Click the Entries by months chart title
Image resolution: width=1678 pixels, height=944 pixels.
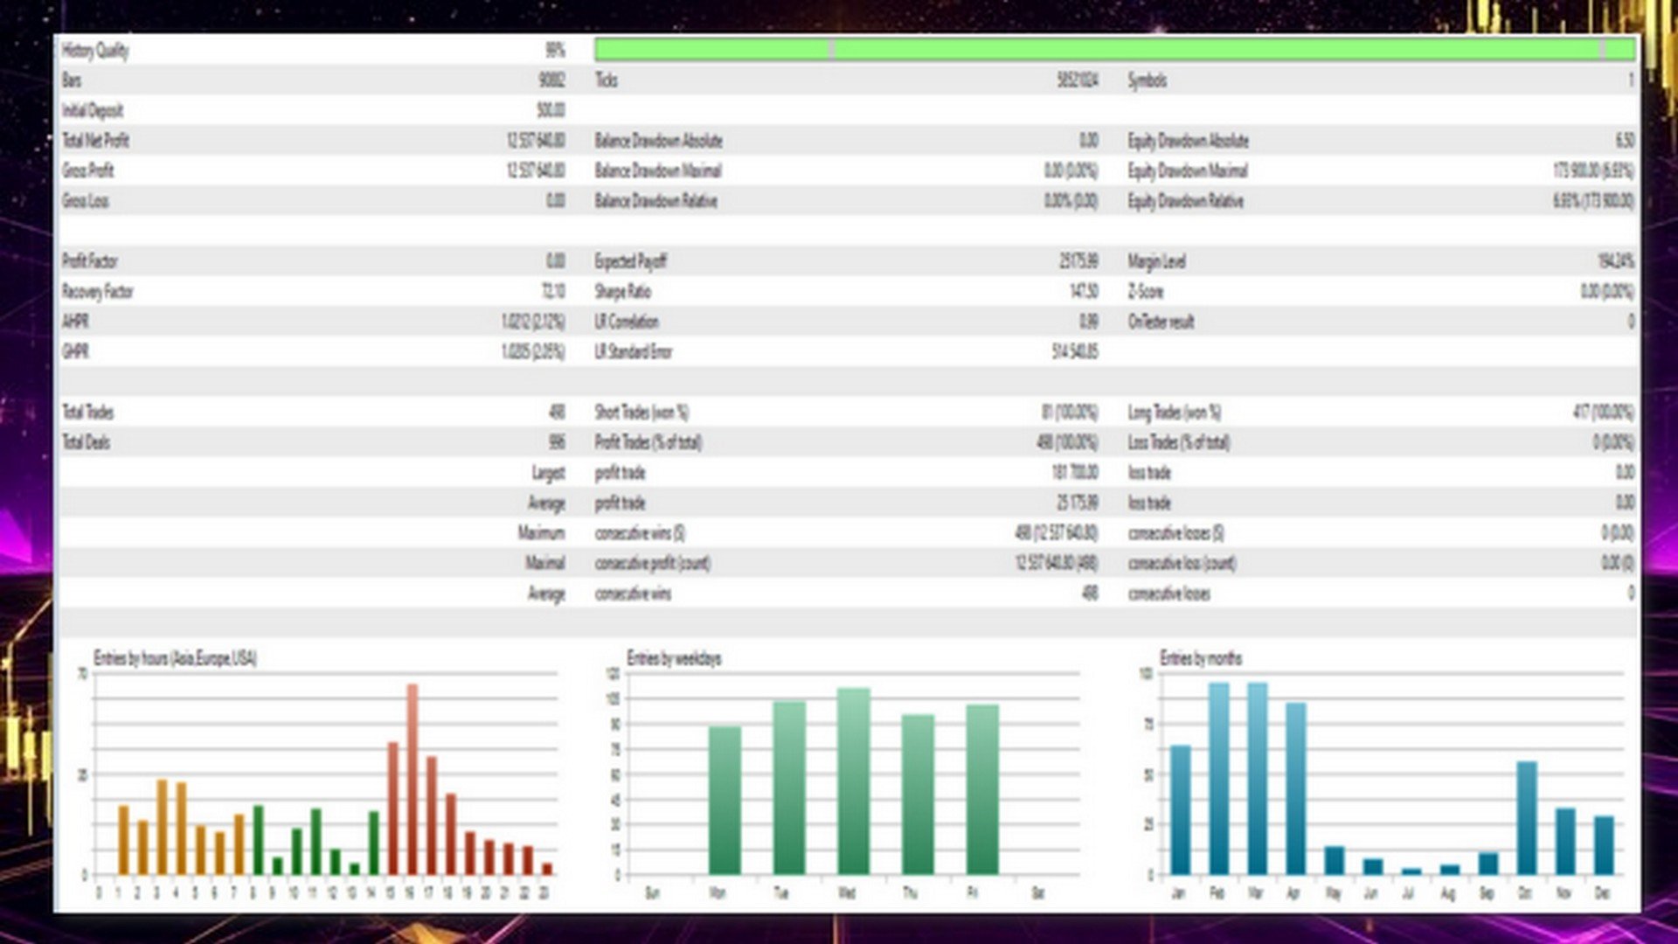click(1201, 658)
